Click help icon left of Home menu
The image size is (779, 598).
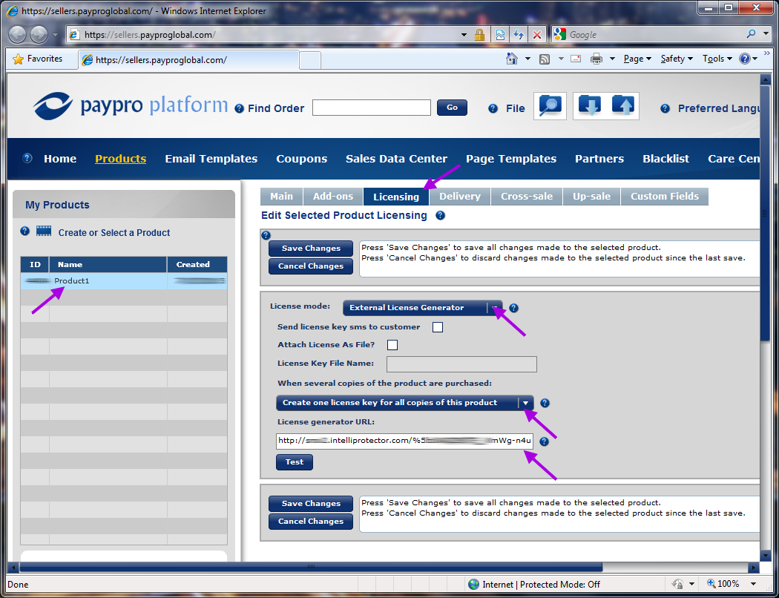tap(28, 158)
